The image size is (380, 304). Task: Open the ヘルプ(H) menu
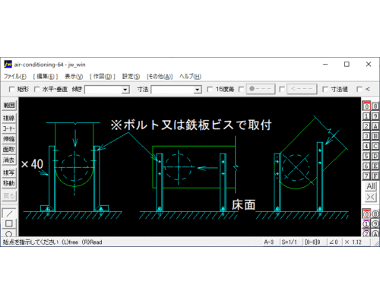190,77
